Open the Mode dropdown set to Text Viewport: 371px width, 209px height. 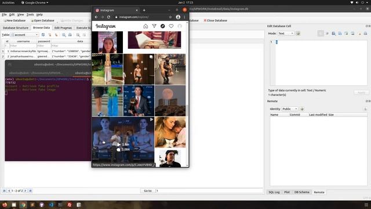pos(286,34)
